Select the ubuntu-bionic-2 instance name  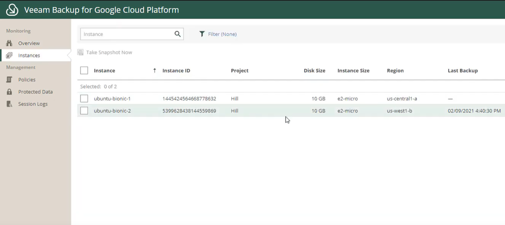tap(112, 111)
